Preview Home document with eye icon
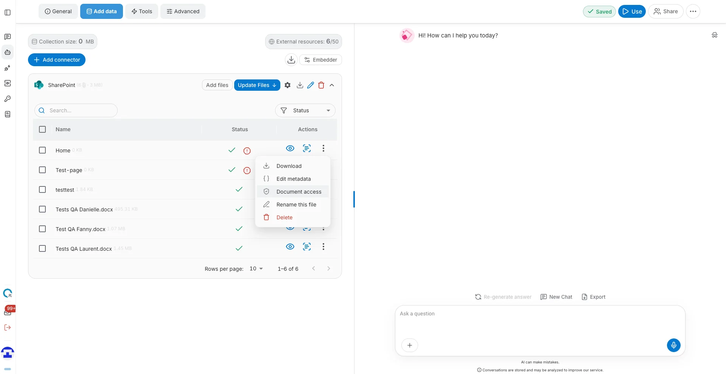Image resolution: width=726 pixels, height=374 pixels. click(290, 148)
